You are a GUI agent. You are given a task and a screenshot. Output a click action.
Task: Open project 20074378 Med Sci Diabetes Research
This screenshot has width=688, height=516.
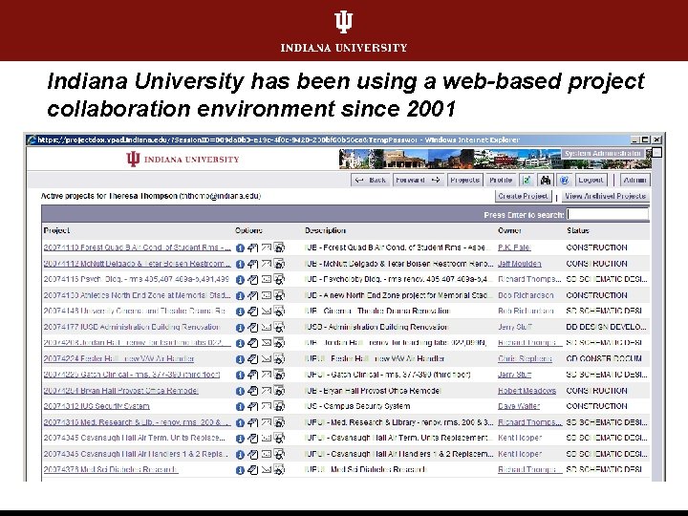pyautogui.click(x=111, y=469)
